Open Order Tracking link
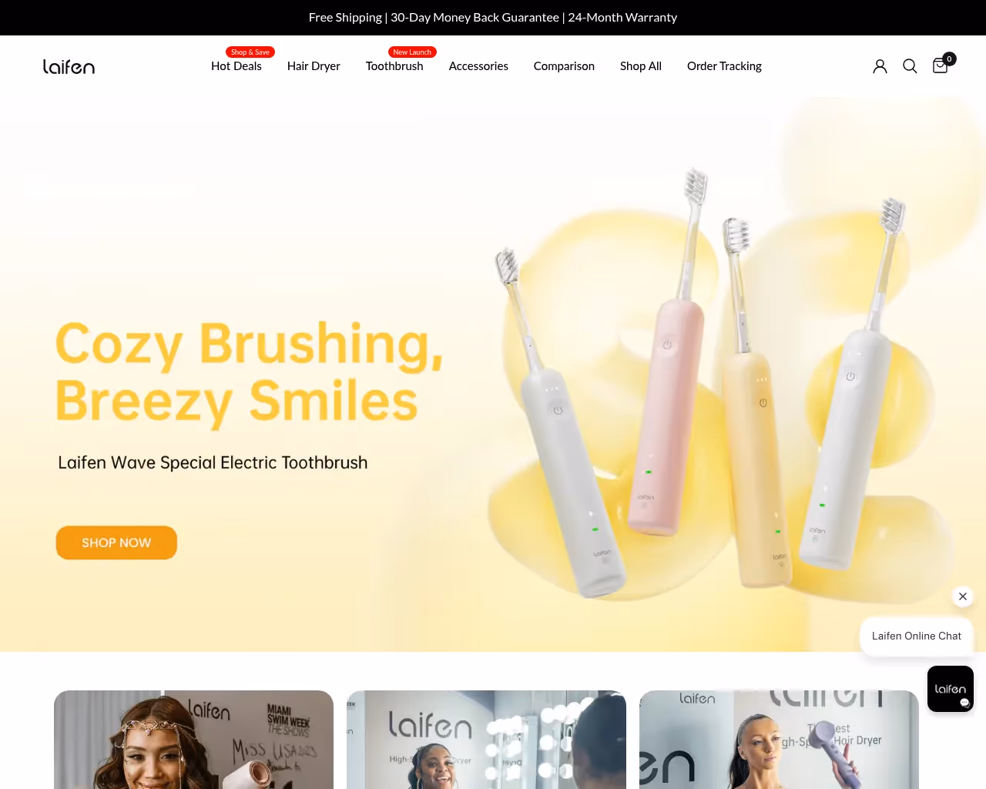The width and height of the screenshot is (986, 789). coord(724,66)
